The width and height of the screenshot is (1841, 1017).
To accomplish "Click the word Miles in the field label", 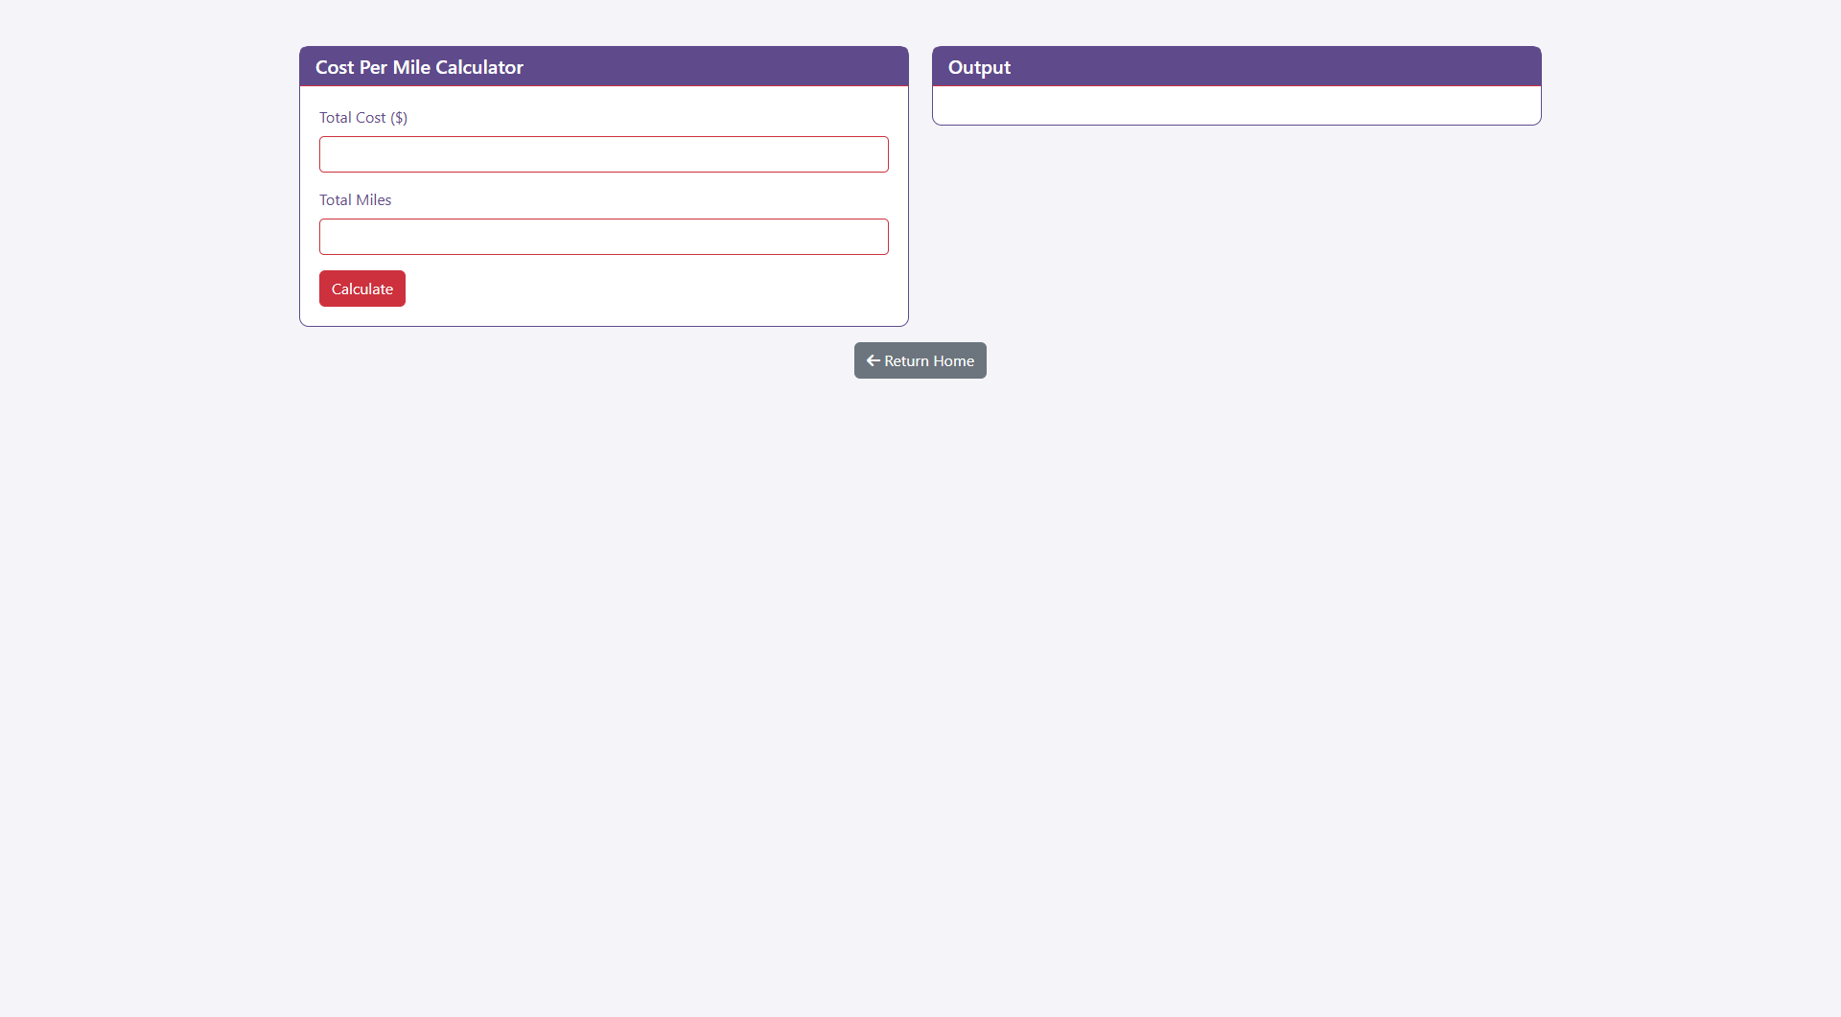I will click(374, 200).
